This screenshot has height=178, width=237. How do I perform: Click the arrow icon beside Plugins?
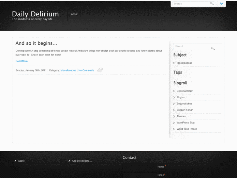coord(174,97)
